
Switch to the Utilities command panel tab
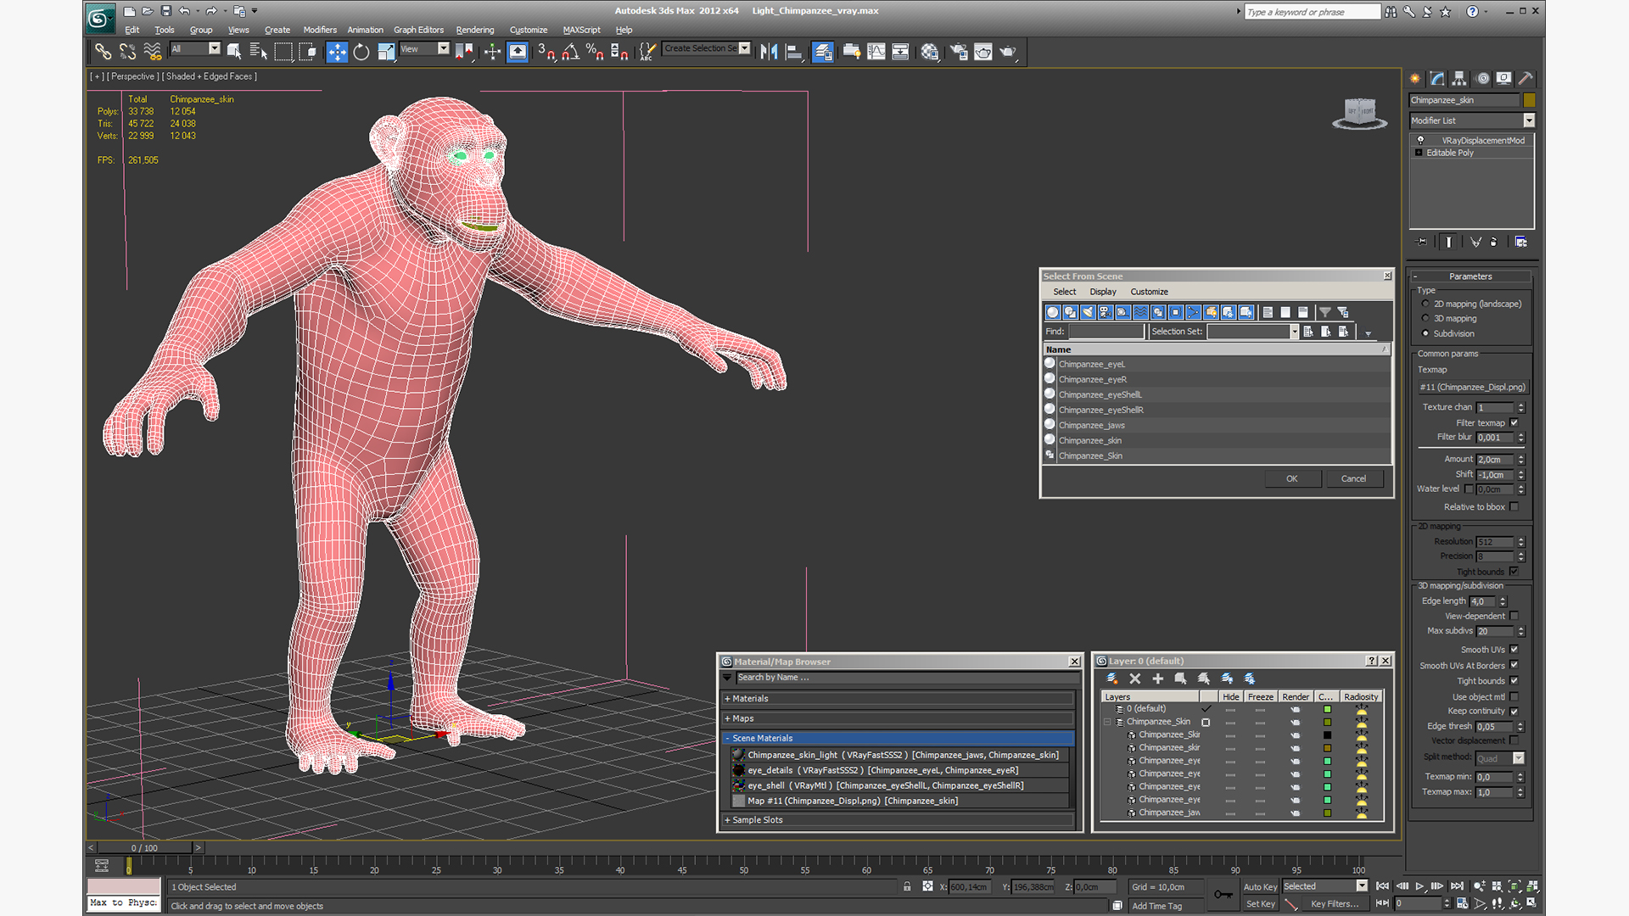point(1525,78)
